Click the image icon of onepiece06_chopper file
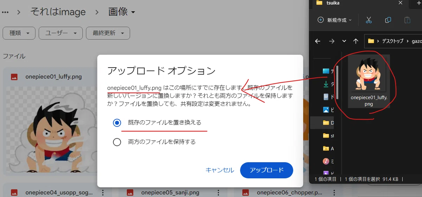Image resolution: width=422 pixels, height=197 pixels. [245, 192]
